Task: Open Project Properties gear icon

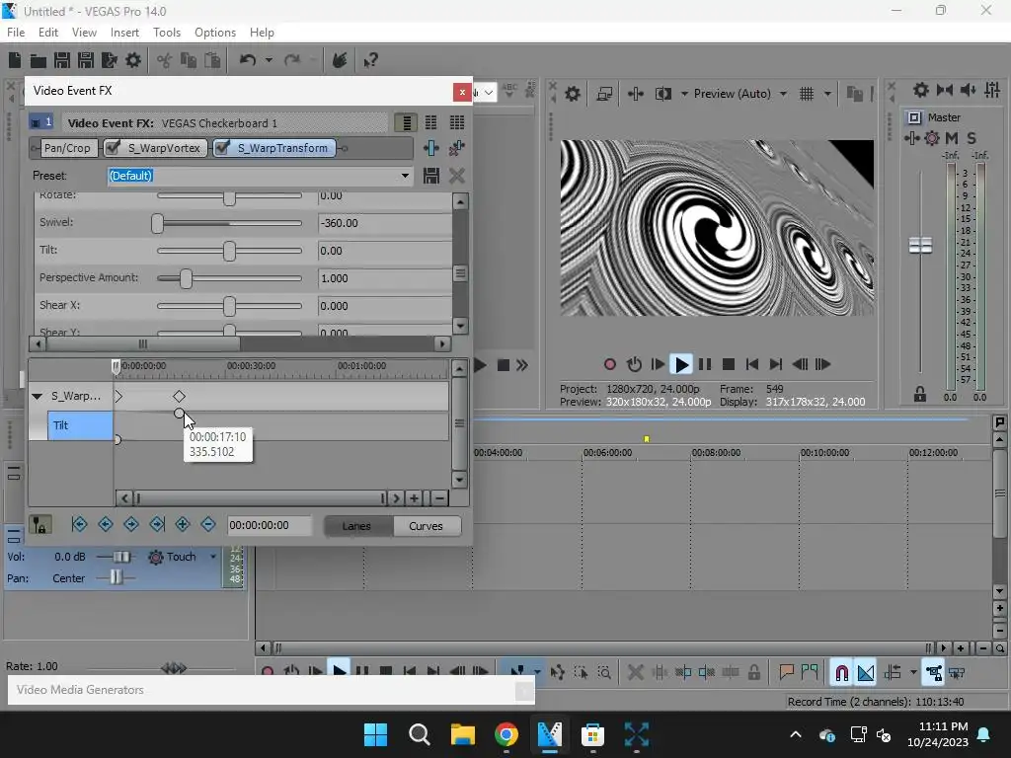Action: (x=133, y=60)
